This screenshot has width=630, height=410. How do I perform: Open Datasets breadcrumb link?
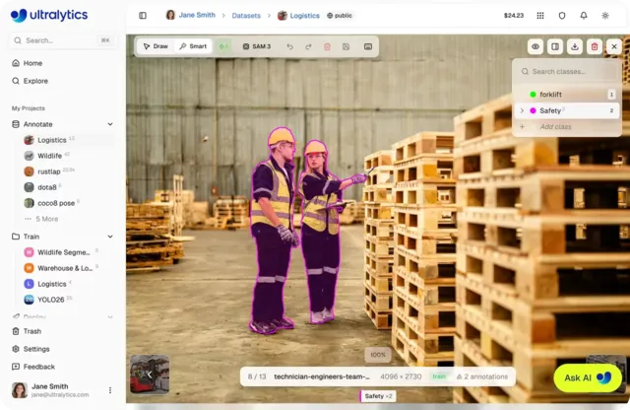click(x=246, y=16)
